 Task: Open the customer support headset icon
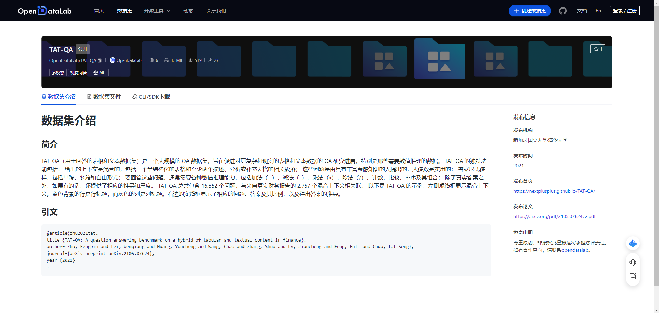(633, 262)
